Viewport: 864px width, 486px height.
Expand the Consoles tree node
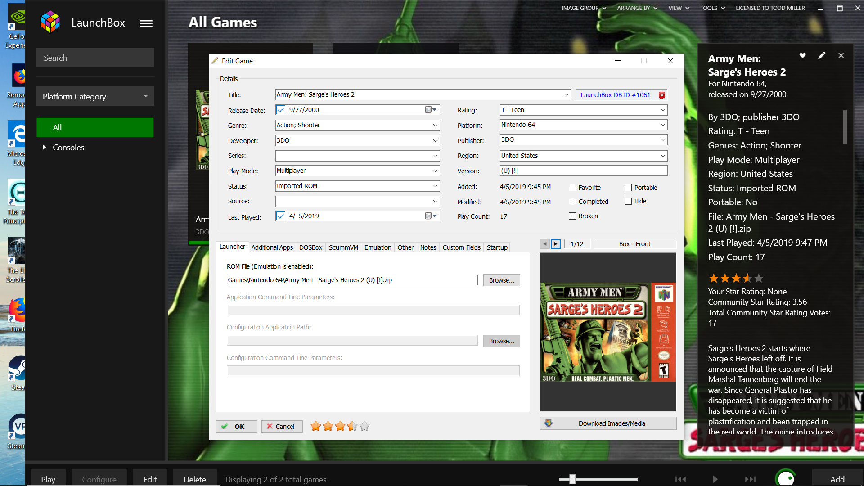[44, 147]
